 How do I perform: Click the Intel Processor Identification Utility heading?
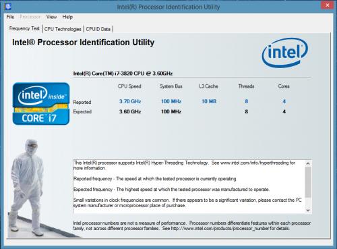click(x=83, y=43)
